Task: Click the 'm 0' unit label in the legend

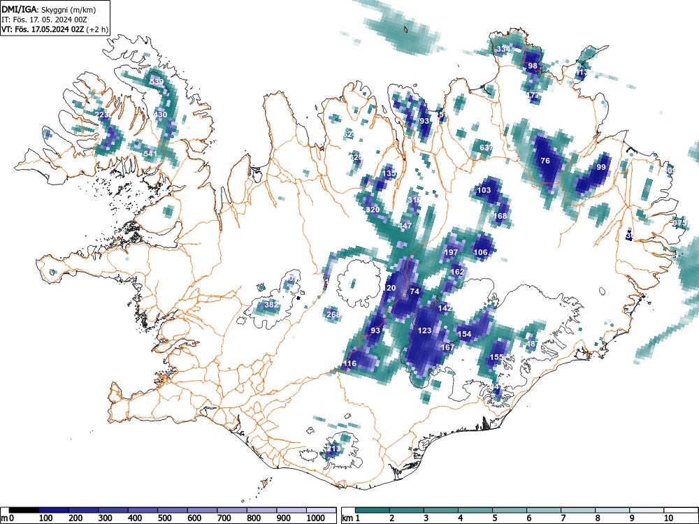Action: (x=7, y=518)
